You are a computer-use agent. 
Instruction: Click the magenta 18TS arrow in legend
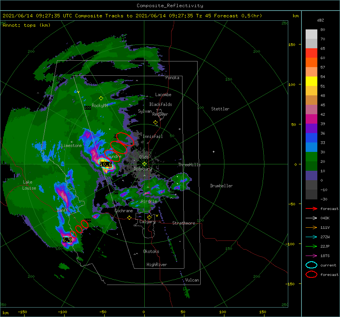coord(311,256)
